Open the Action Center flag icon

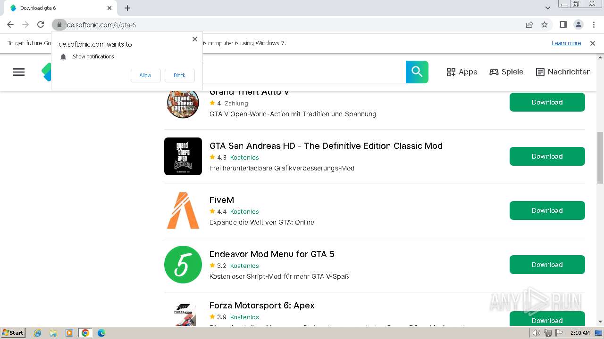pyautogui.click(x=558, y=333)
